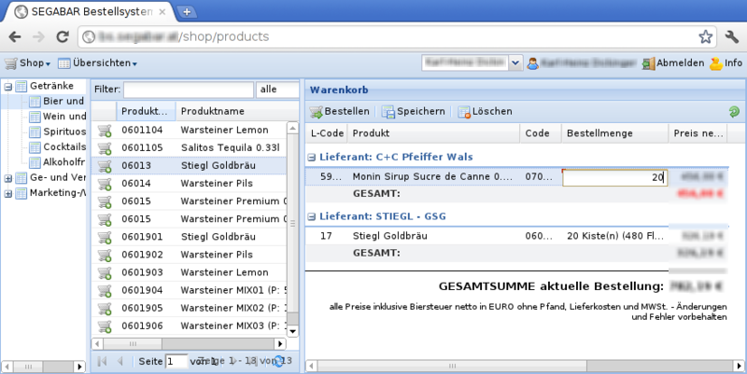Viewport: 747px width, 374px height.
Task: Click the Preis netto column header
Action: (x=698, y=133)
